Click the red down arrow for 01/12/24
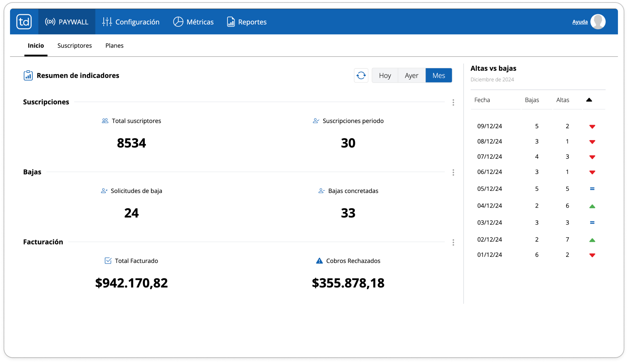The width and height of the screenshot is (628, 363). click(x=592, y=255)
